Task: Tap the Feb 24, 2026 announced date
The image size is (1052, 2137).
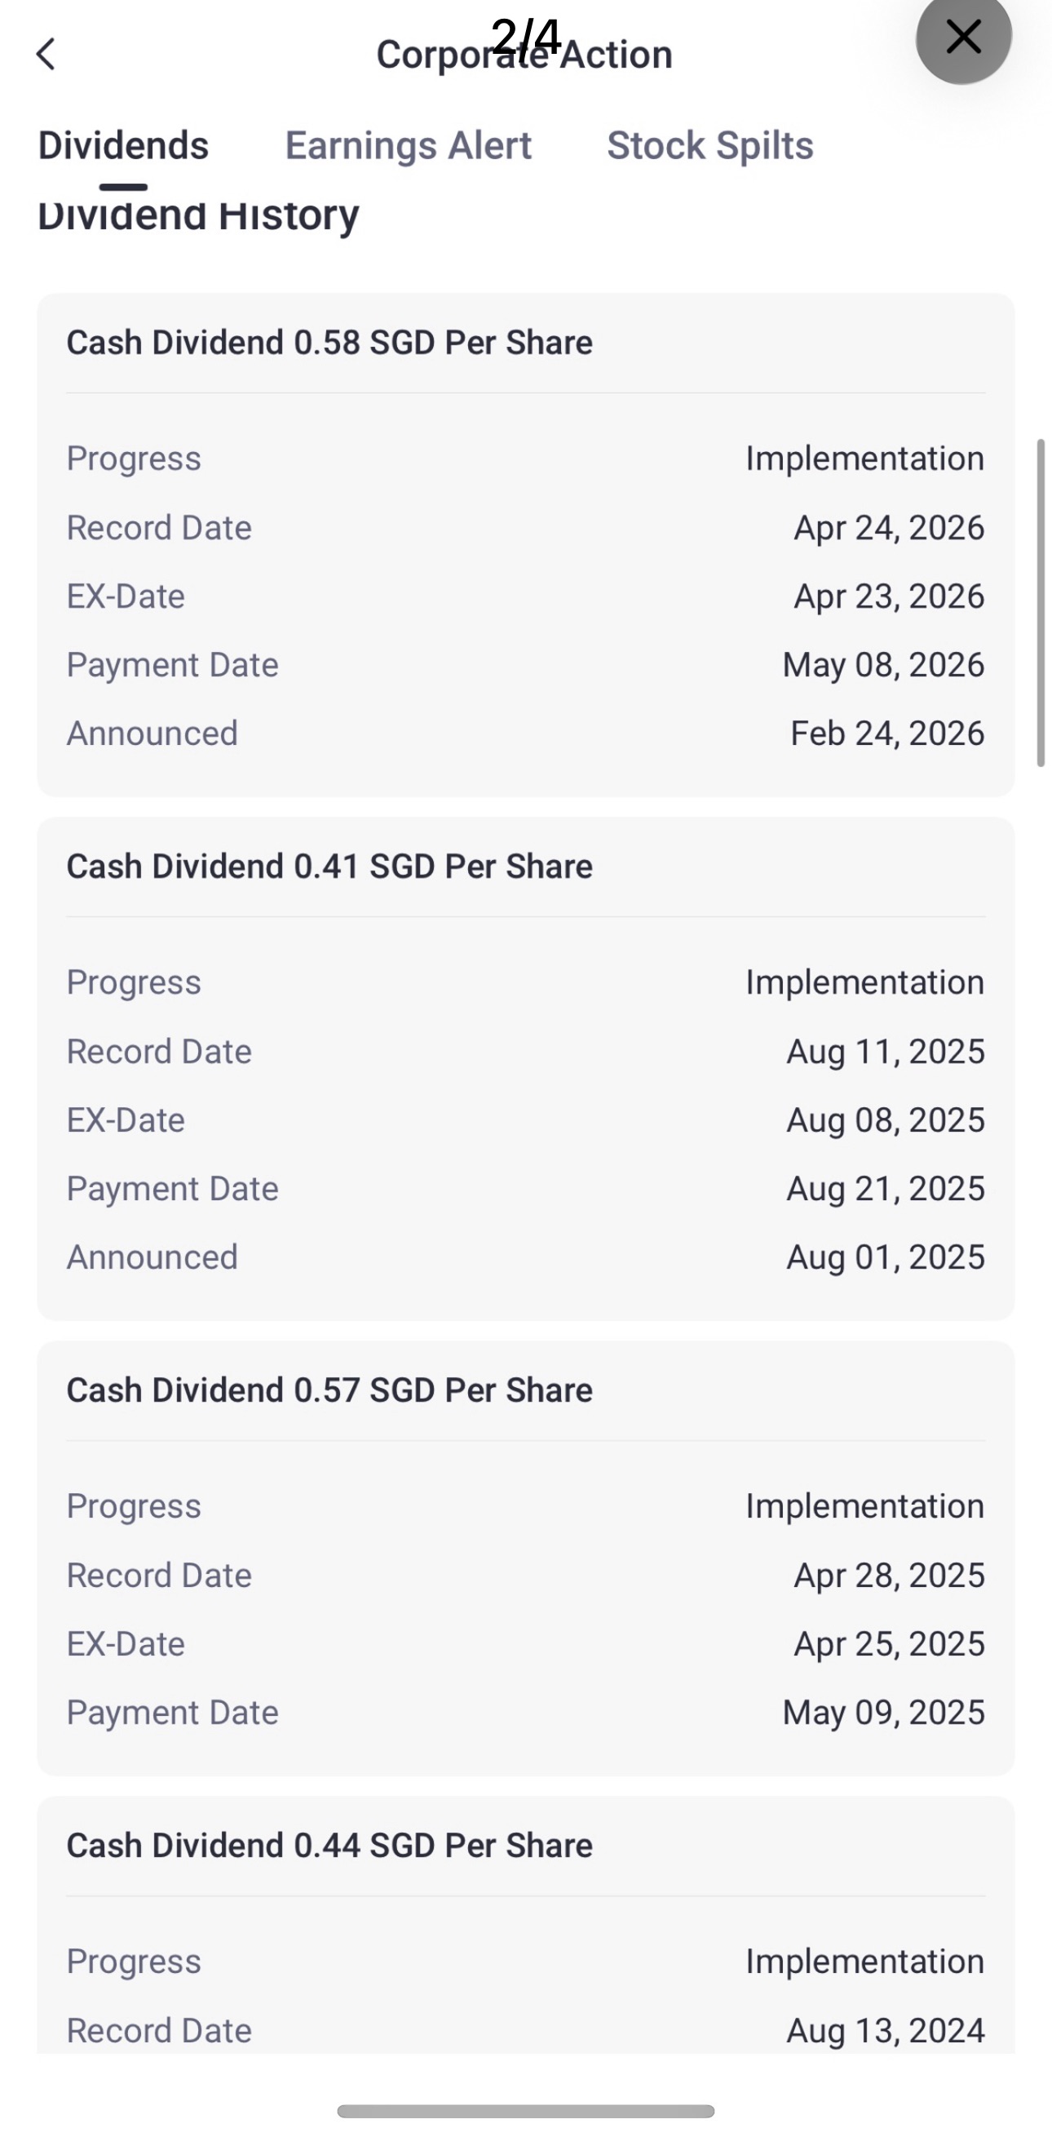Action: click(x=887, y=734)
